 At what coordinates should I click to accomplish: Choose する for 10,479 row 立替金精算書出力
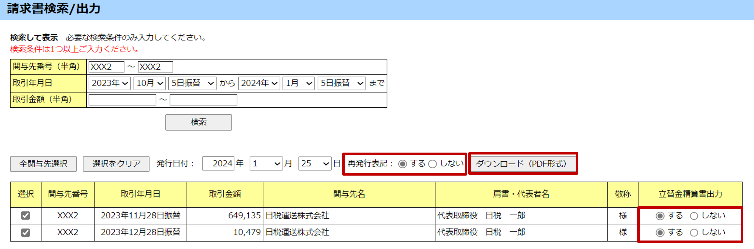click(660, 233)
